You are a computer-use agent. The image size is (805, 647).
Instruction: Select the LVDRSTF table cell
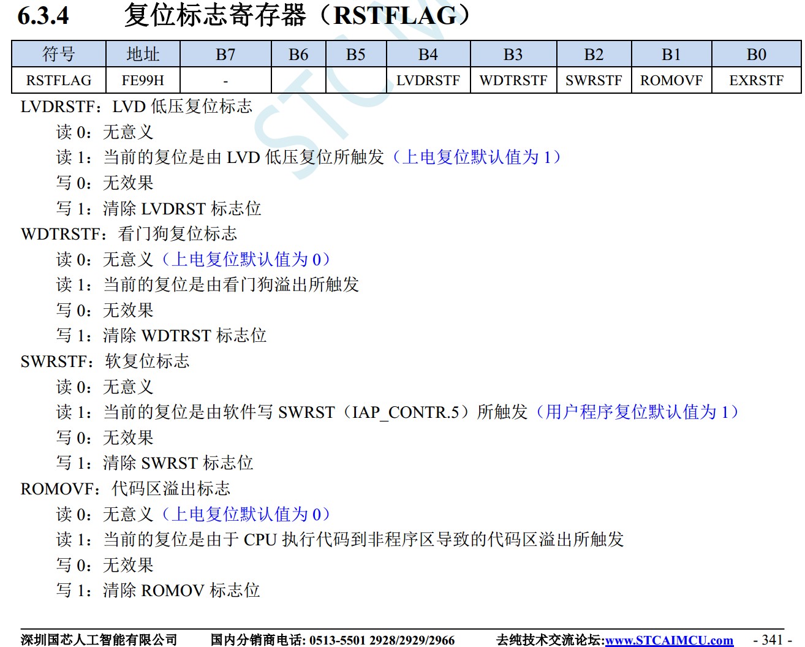428,80
